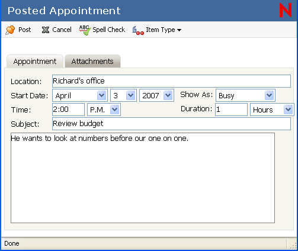Click the Item Type icon
This screenshot has width=298, height=251.
[x=138, y=30]
